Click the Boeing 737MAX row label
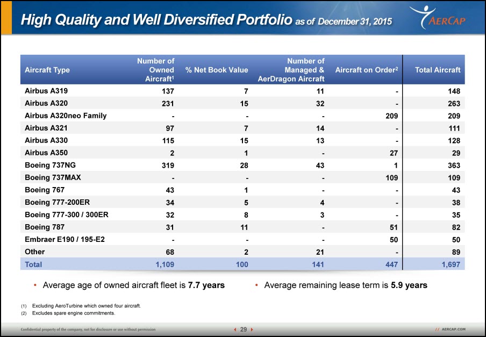 pos(53,177)
